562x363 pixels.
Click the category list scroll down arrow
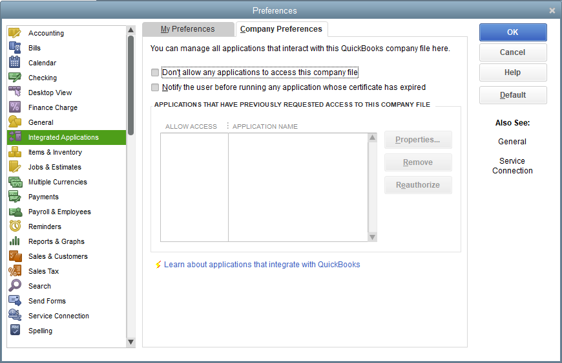tap(131, 342)
